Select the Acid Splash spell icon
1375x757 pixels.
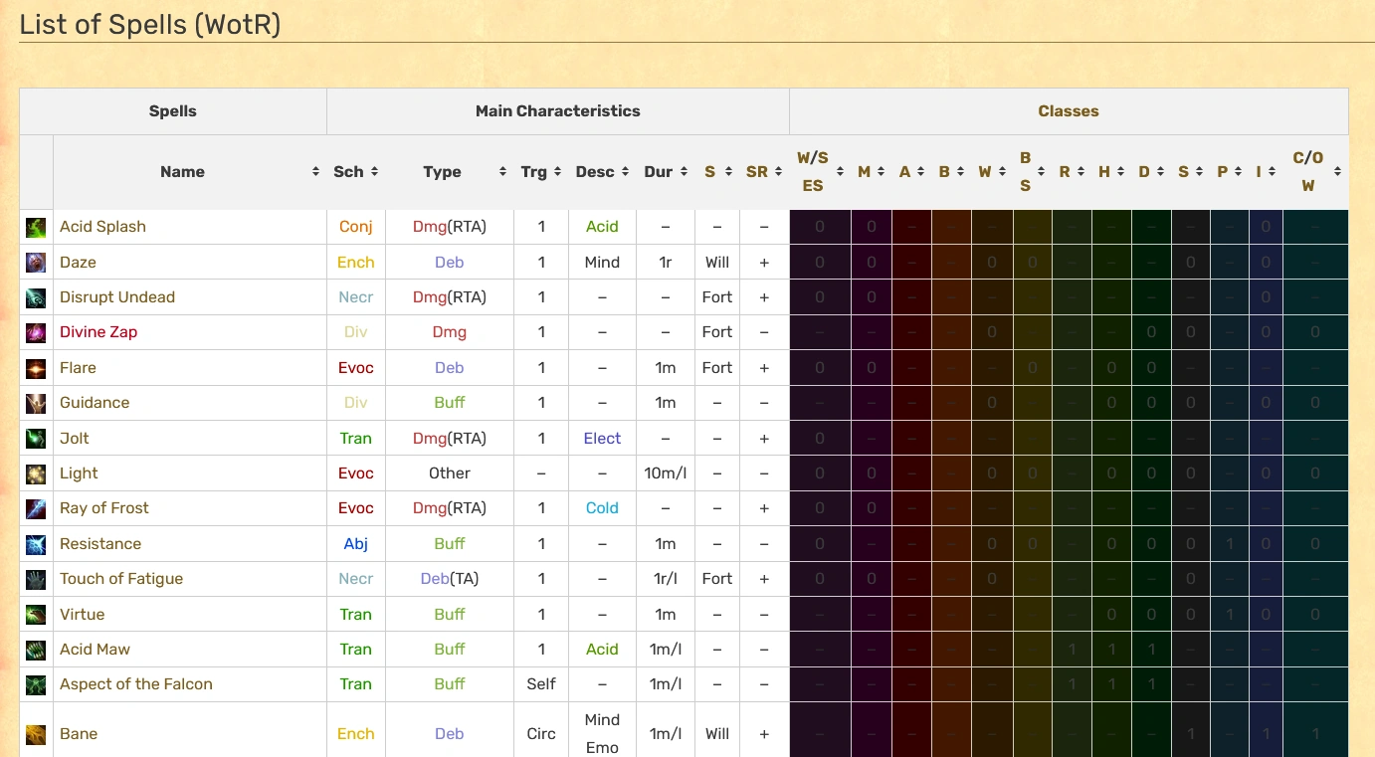(35, 226)
